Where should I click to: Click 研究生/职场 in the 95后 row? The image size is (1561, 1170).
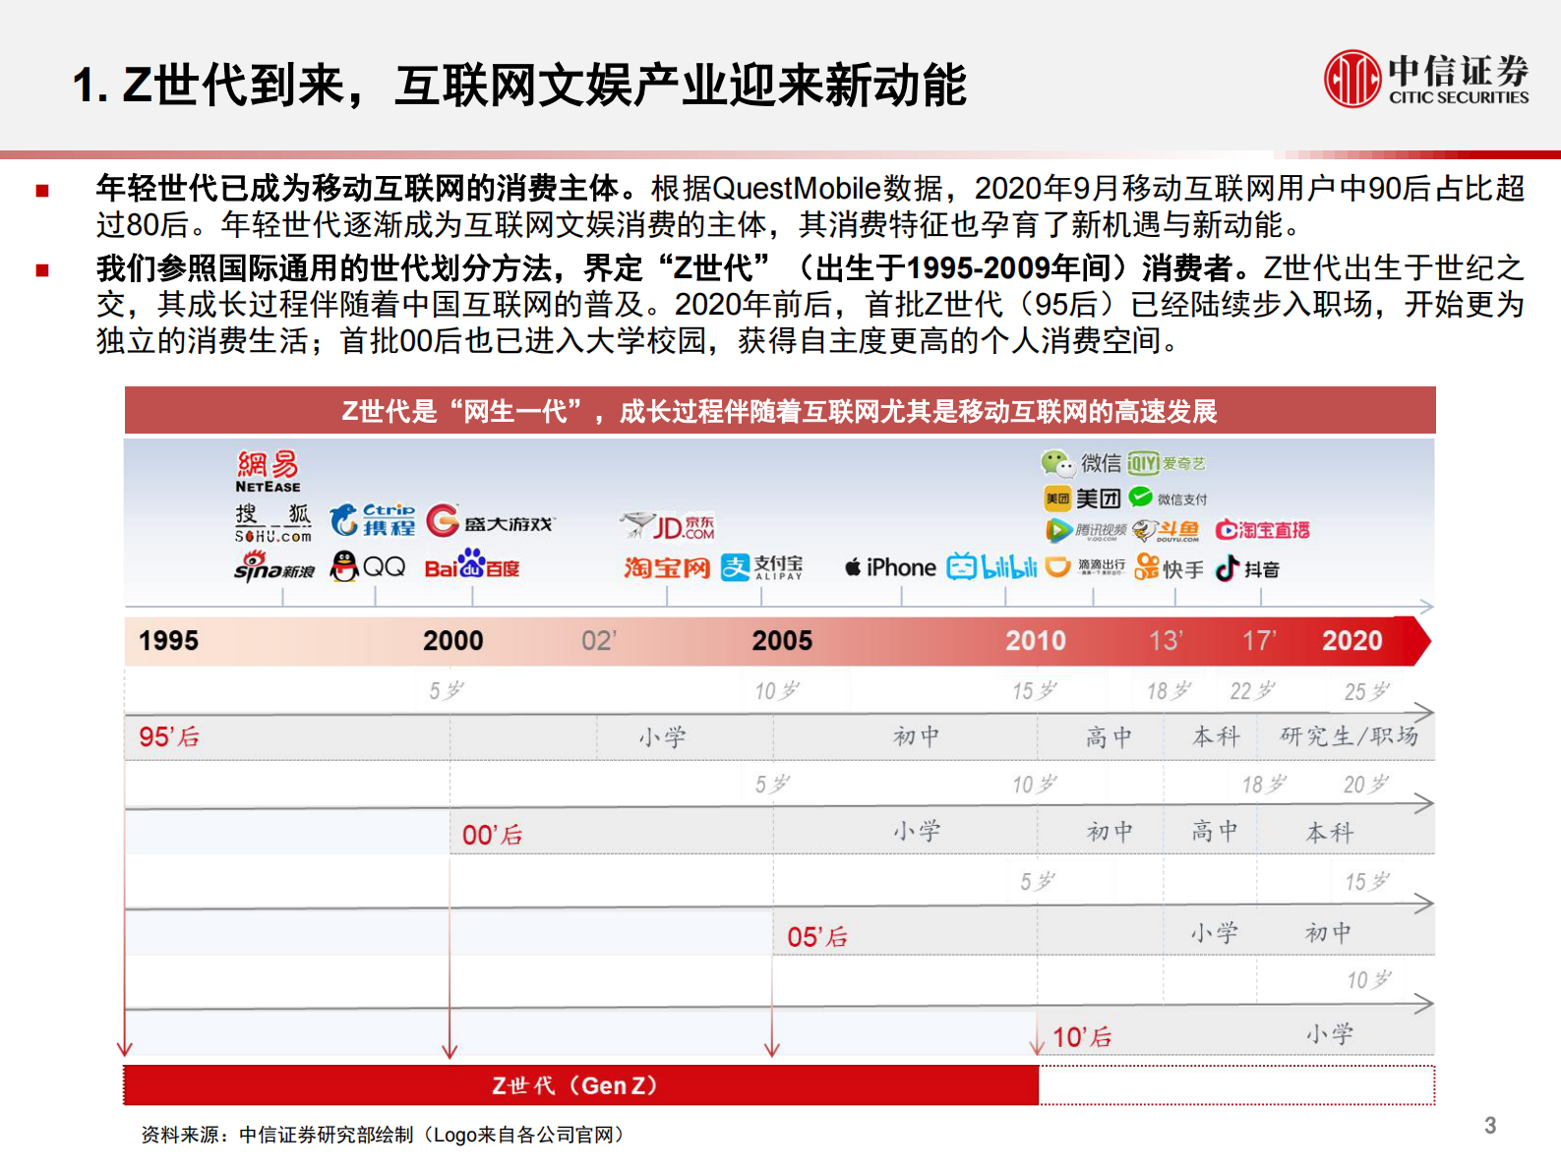pos(1349,736)
